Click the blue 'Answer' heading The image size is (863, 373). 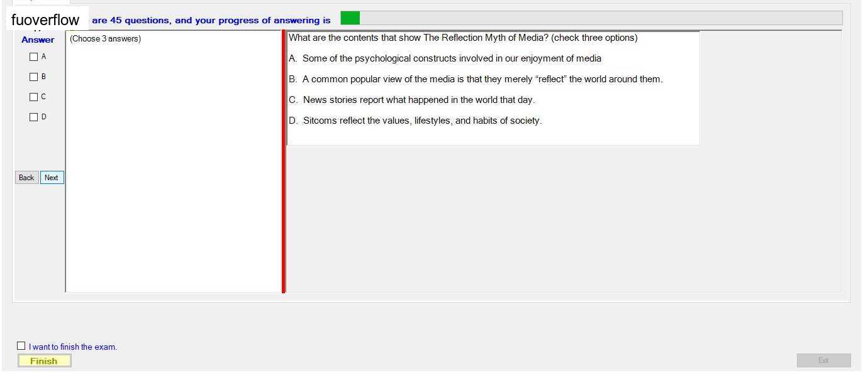pos(38,40)
